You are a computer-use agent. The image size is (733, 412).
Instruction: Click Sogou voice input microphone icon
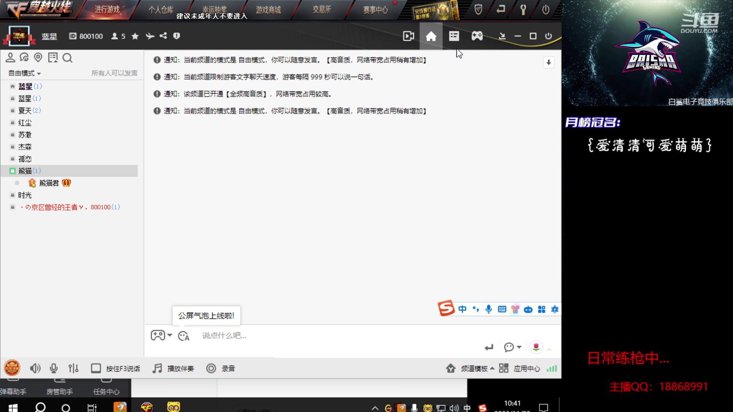click(x=489, y=309)
